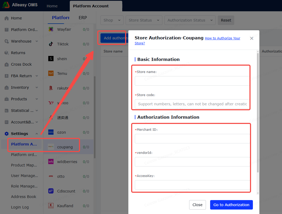Expand the Warehouse menu chevron
Viewport: 282px width, 214px height.
pyautogui.click(x=37, y=41)
